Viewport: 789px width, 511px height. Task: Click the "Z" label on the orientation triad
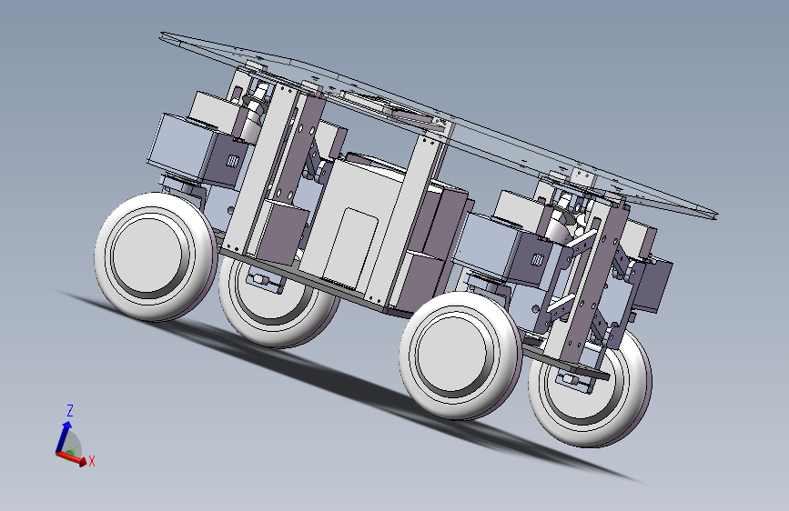(x=70, y=410)
